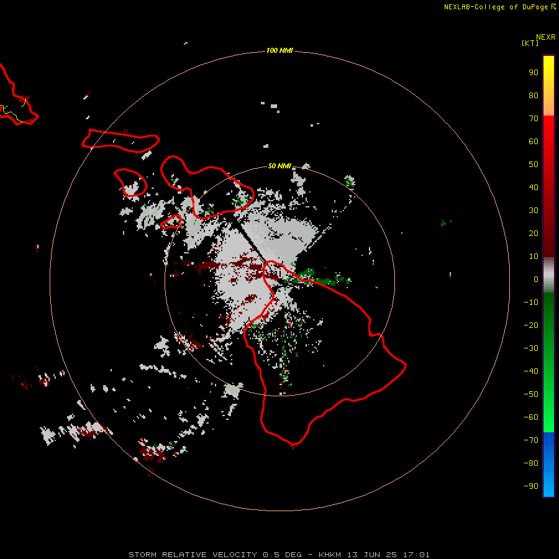Select the -90 knot scale label

click(531, 486)
